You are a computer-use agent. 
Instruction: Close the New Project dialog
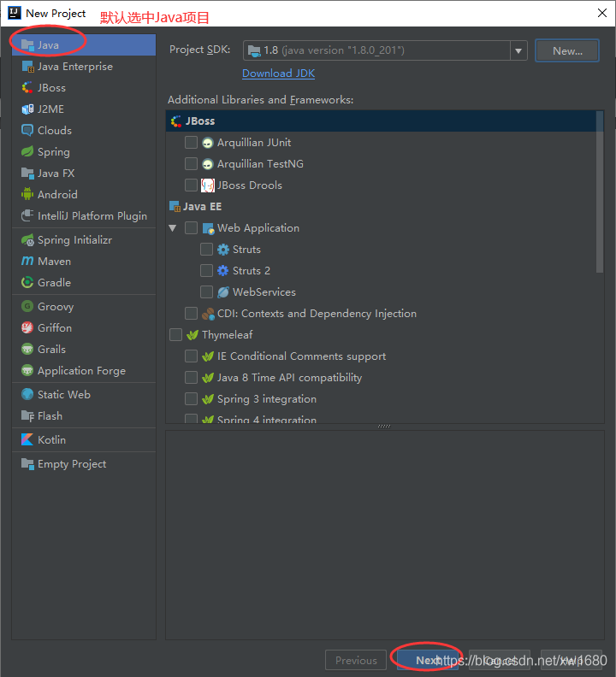(x=601, y=13)
